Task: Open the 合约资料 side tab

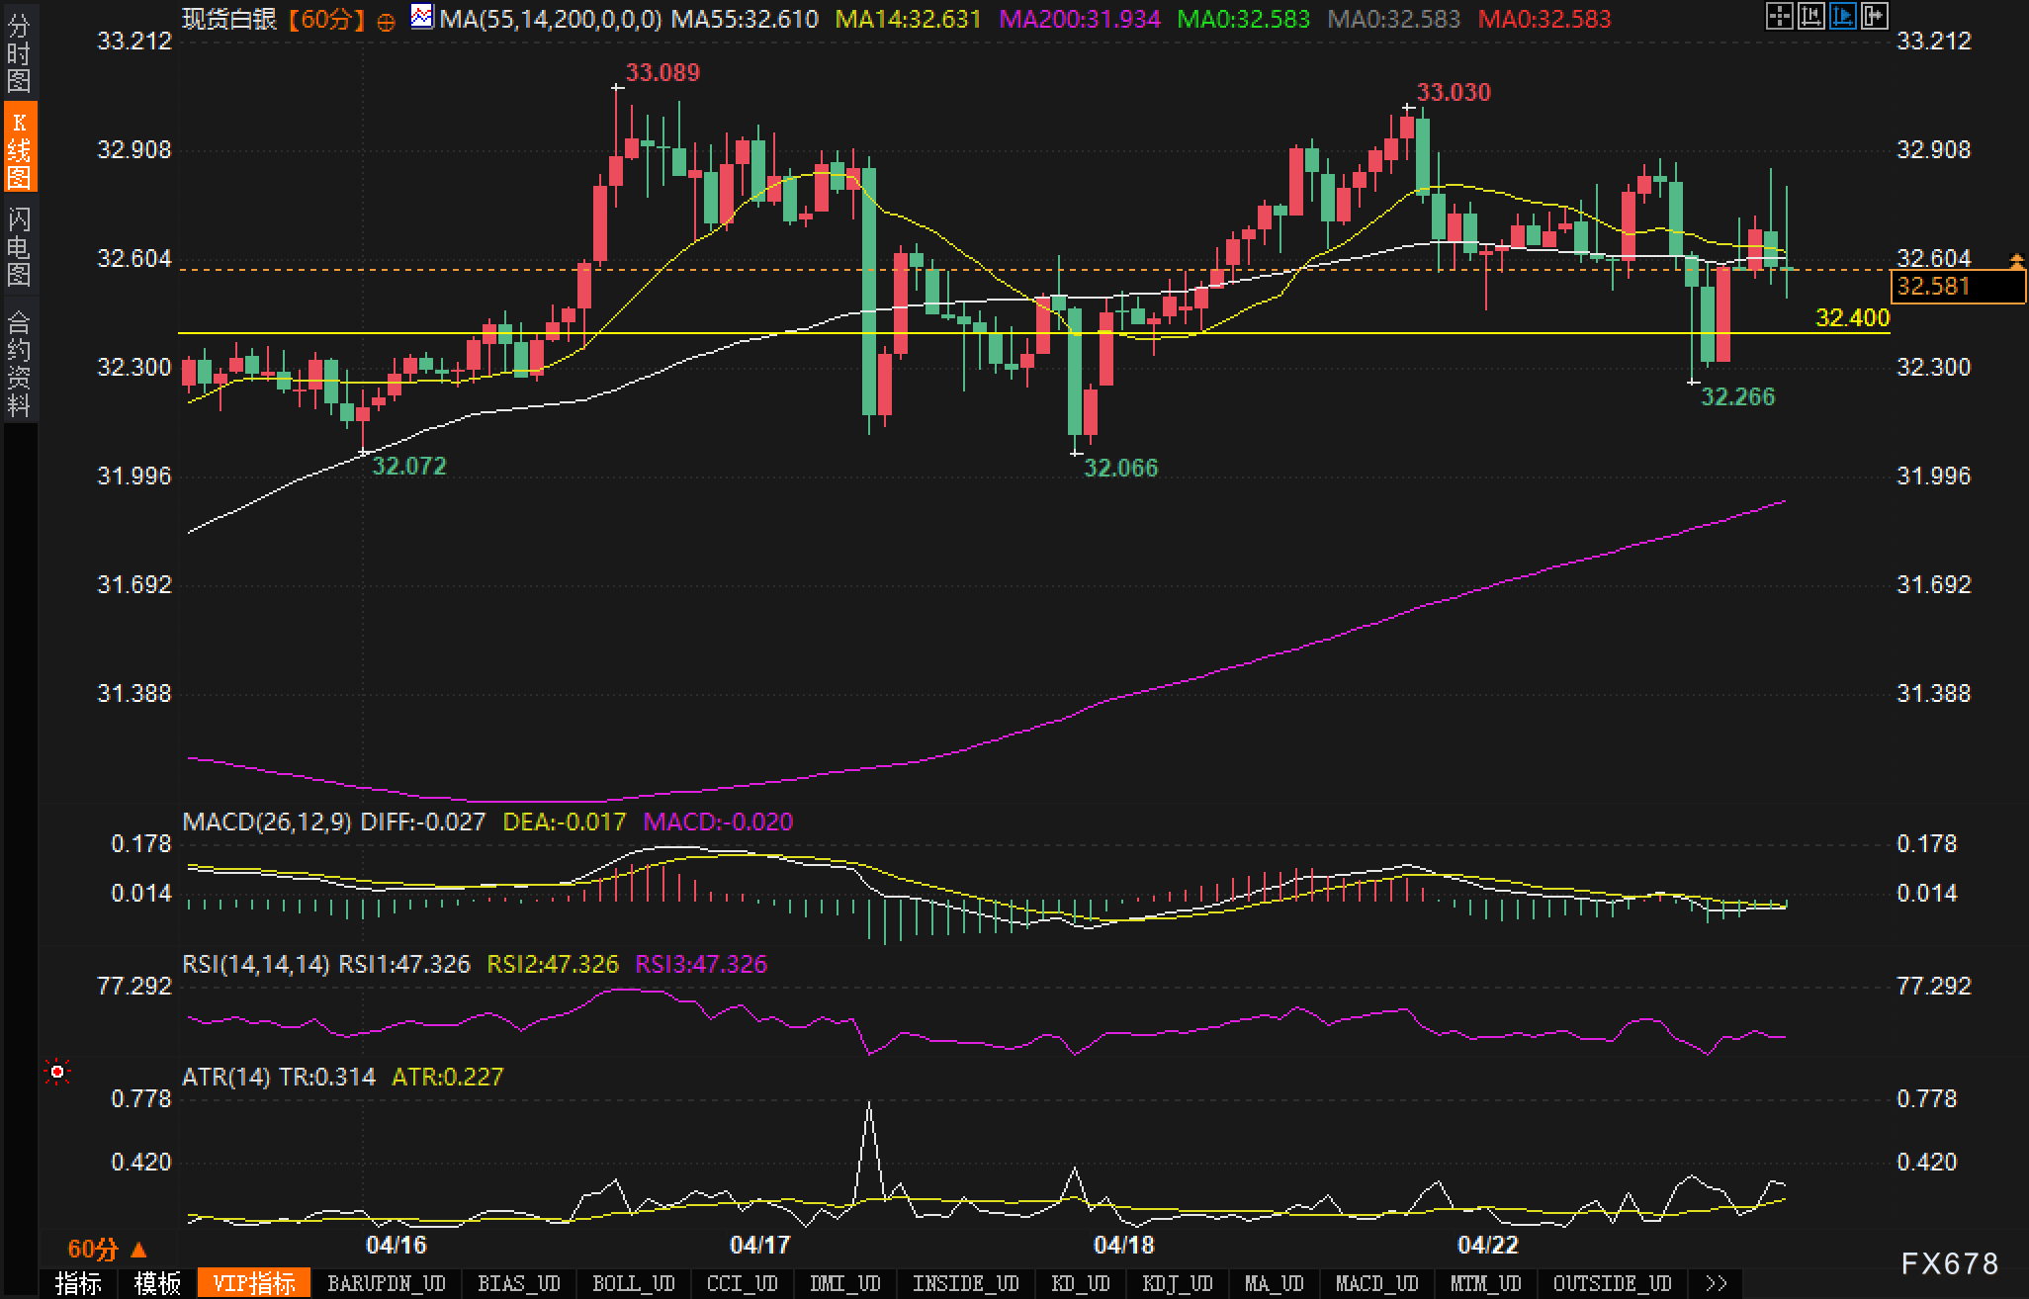Action: [x=19, y=362]
